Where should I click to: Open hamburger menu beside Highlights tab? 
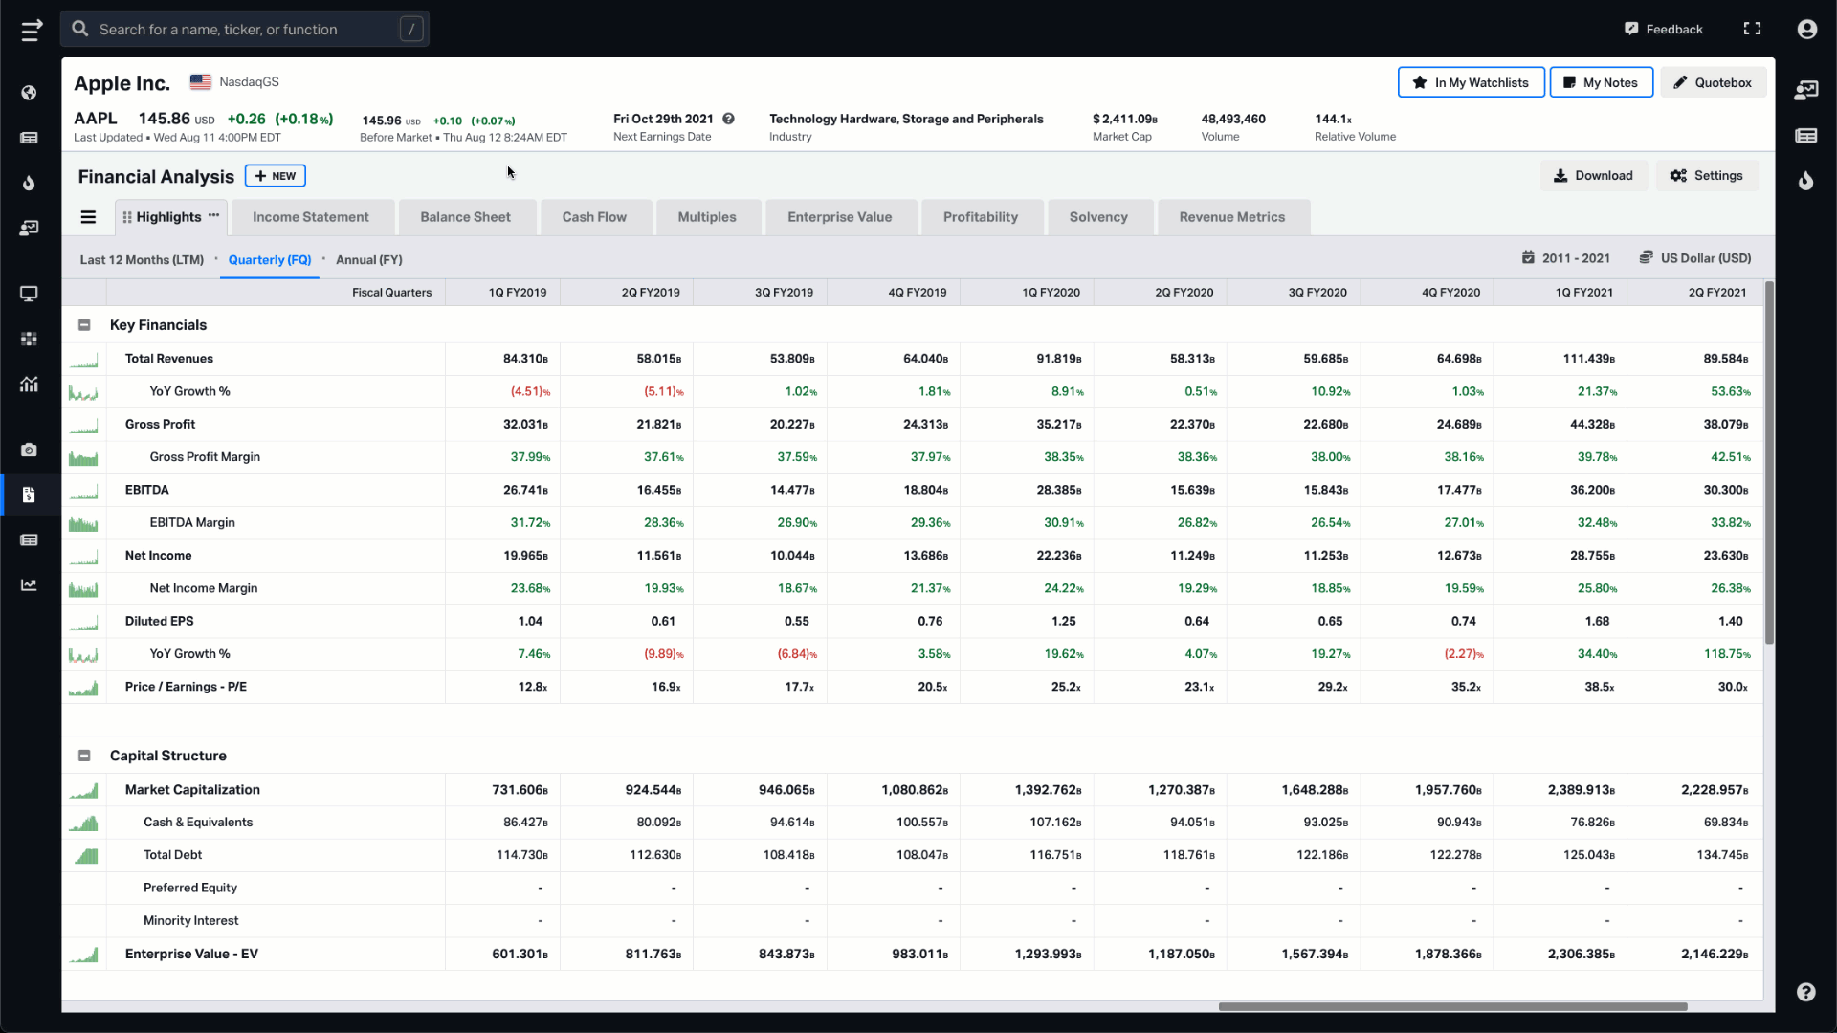[88, 217]
